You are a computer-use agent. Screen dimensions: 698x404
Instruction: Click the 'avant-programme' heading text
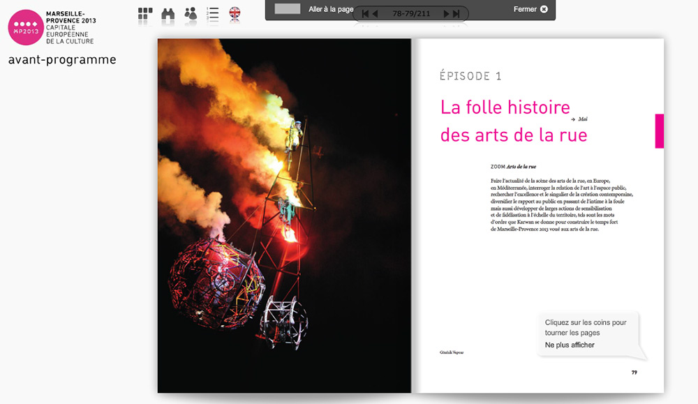pyautogui.click(x=62, y=60)
